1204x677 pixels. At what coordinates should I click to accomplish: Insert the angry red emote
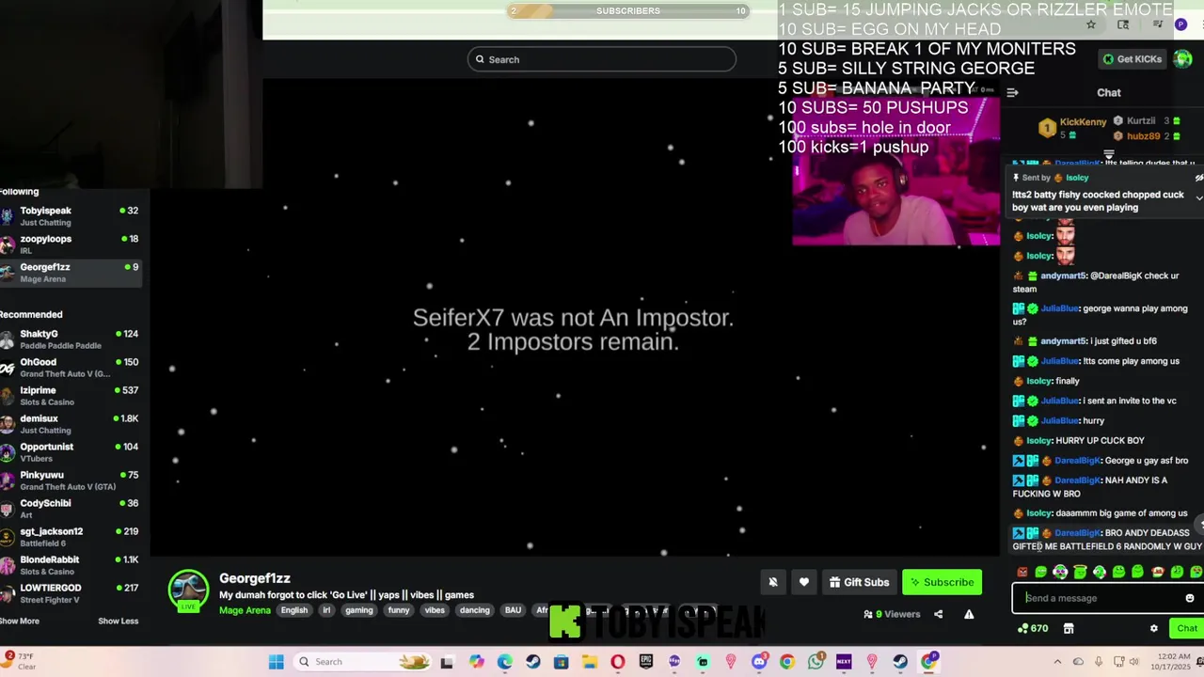tap(1022, 572)
